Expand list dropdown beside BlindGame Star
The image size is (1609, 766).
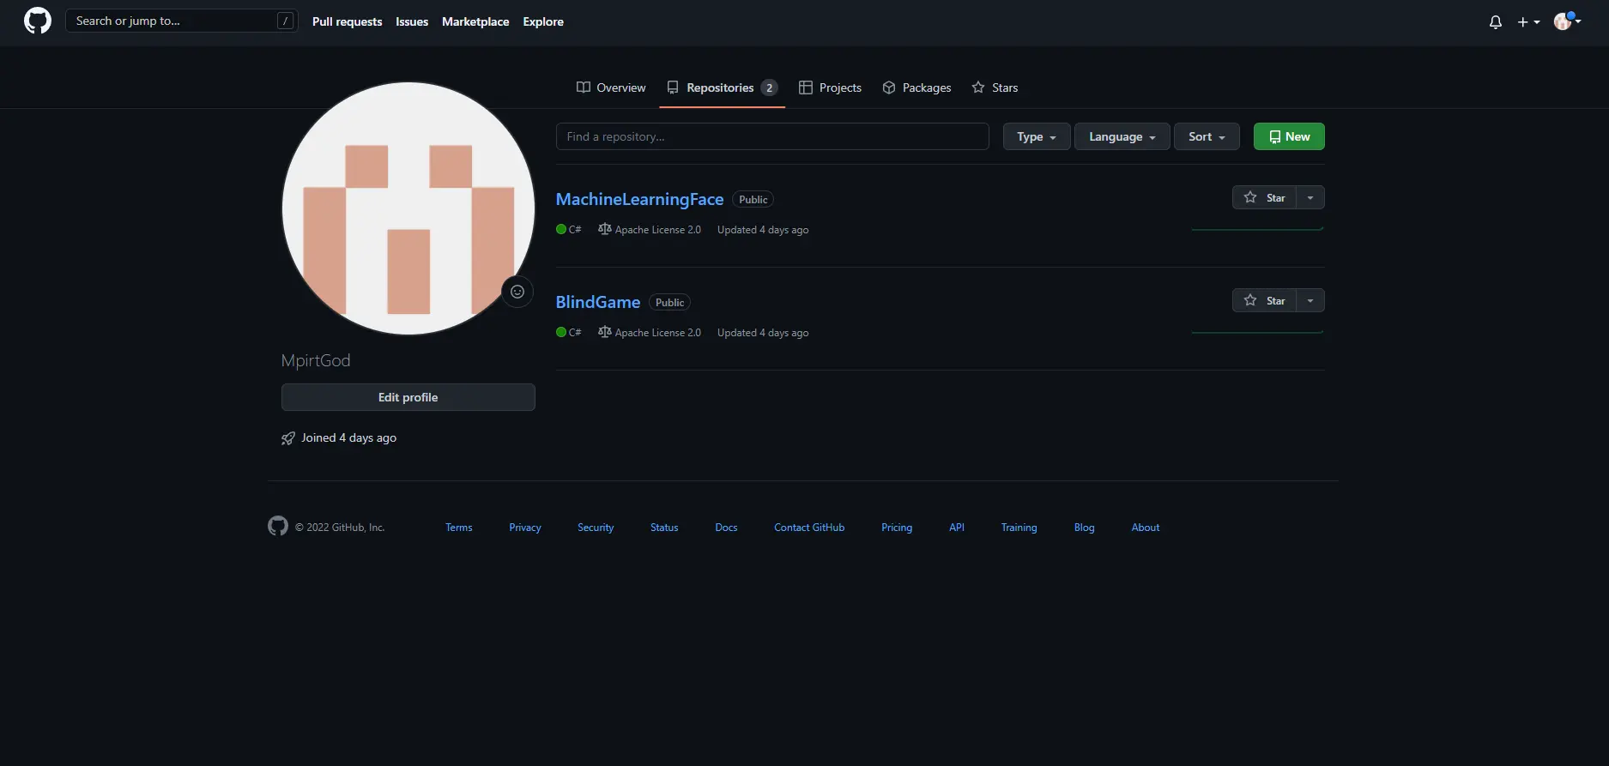(x=1310, y=301)
